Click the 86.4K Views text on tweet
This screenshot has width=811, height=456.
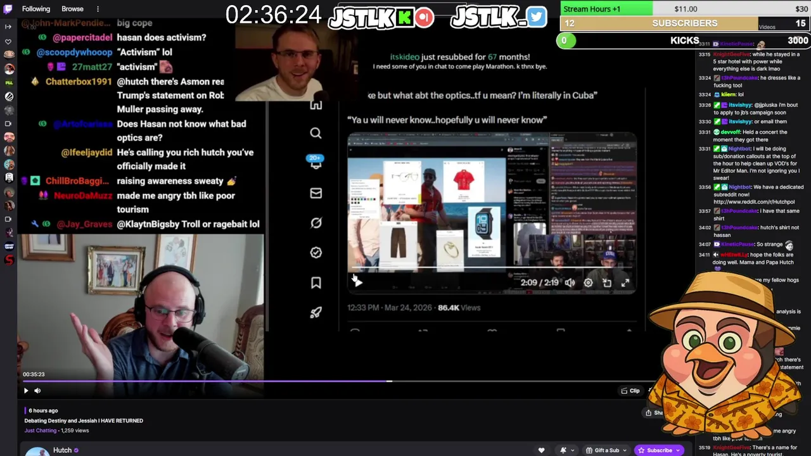(x=459, y=308)
